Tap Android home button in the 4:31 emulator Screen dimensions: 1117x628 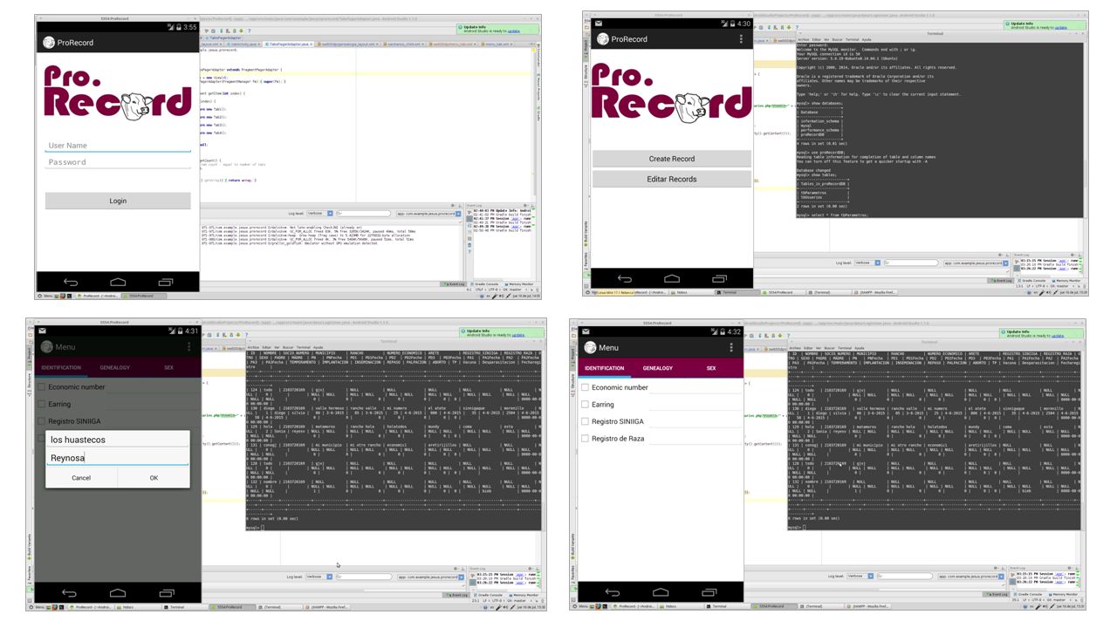click(x=117, y=593)
